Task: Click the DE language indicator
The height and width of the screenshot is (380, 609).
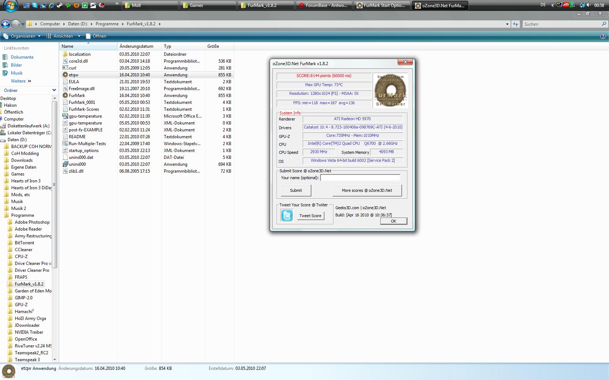Action: (x=543, y=5)
